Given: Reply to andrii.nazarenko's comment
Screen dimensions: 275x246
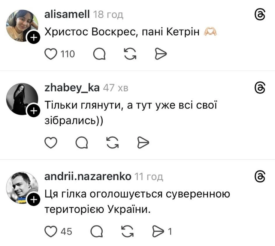Looking at the screenshot, I should click(98, 231).
